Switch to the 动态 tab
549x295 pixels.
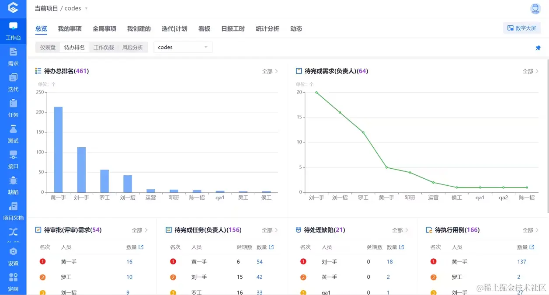point(296,29)
